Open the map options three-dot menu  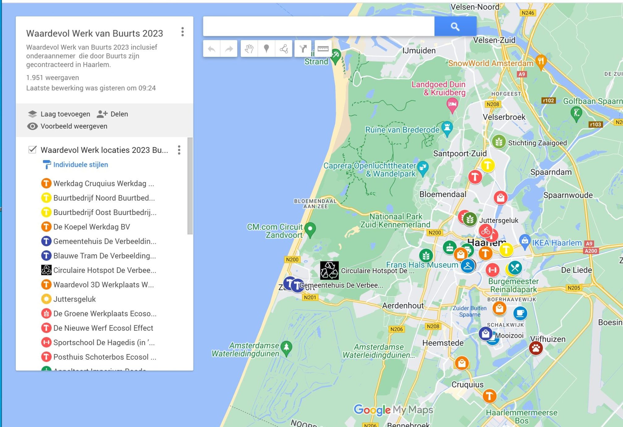(183, 32)
